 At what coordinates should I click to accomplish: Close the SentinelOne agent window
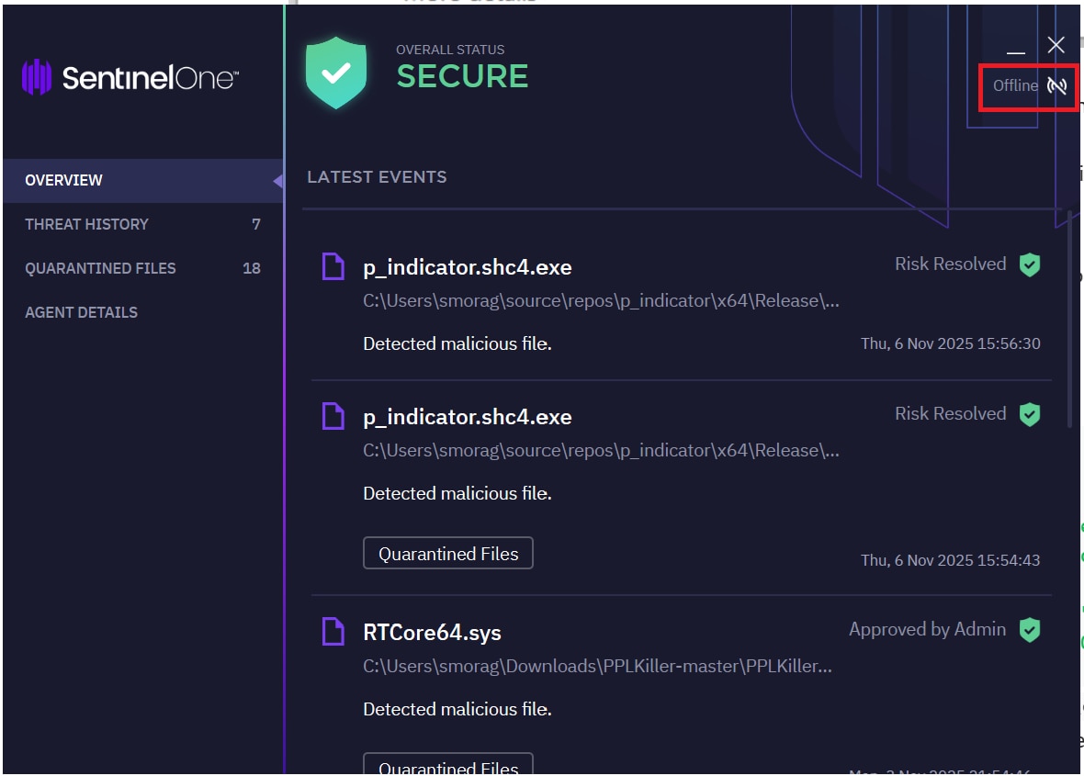point(1056,46)
